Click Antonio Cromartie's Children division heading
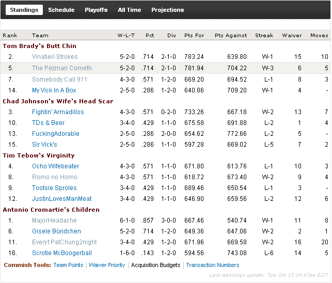Viewport: 332px width, 283px height. (x=51, y=210)
